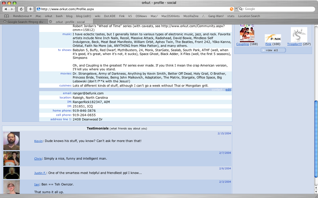Click the scrollbar down arrow

click(316, 191)
